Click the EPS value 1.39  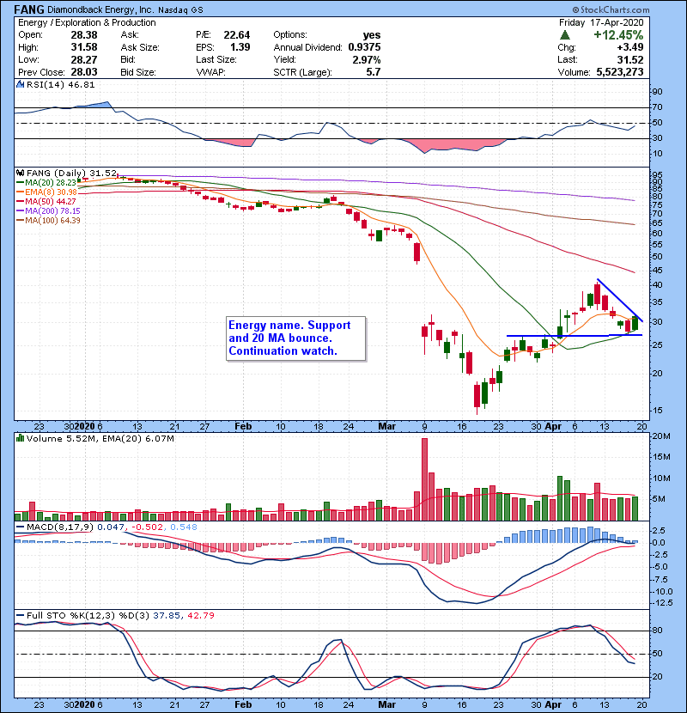pos(240,47)
